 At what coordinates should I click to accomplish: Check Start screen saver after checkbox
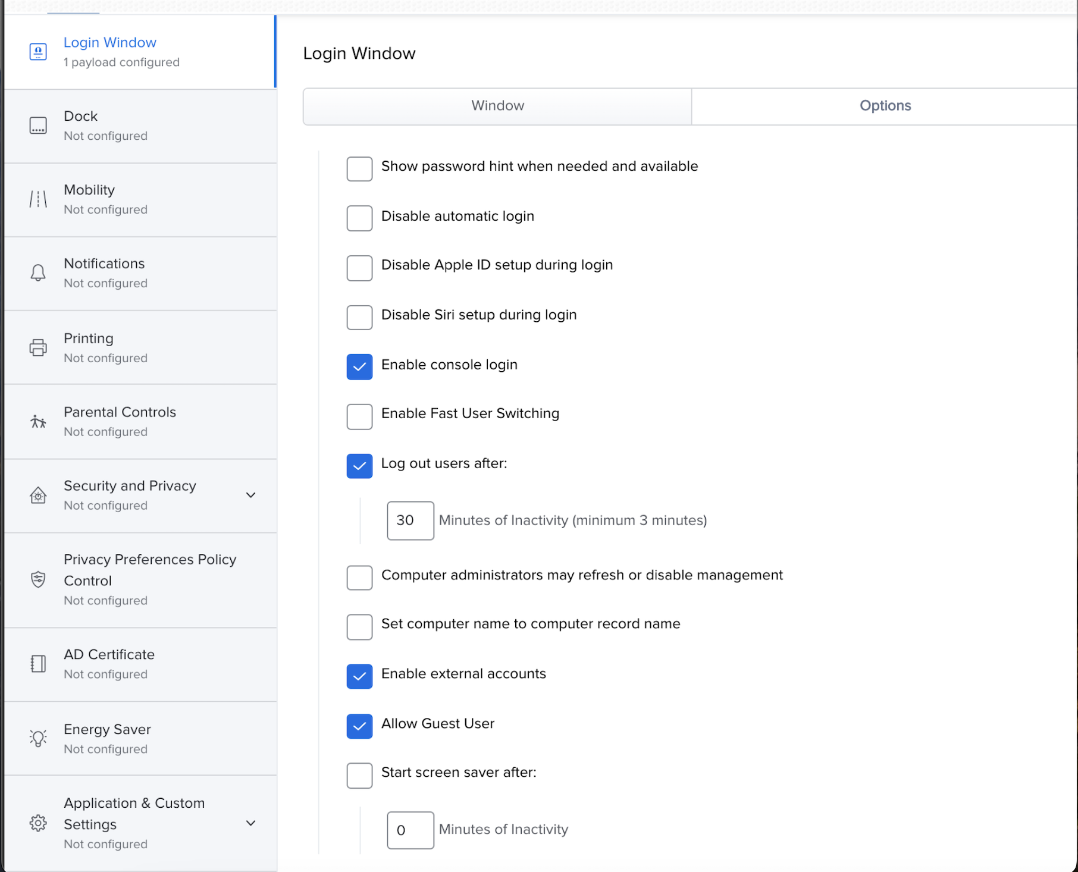click(359, 776)
